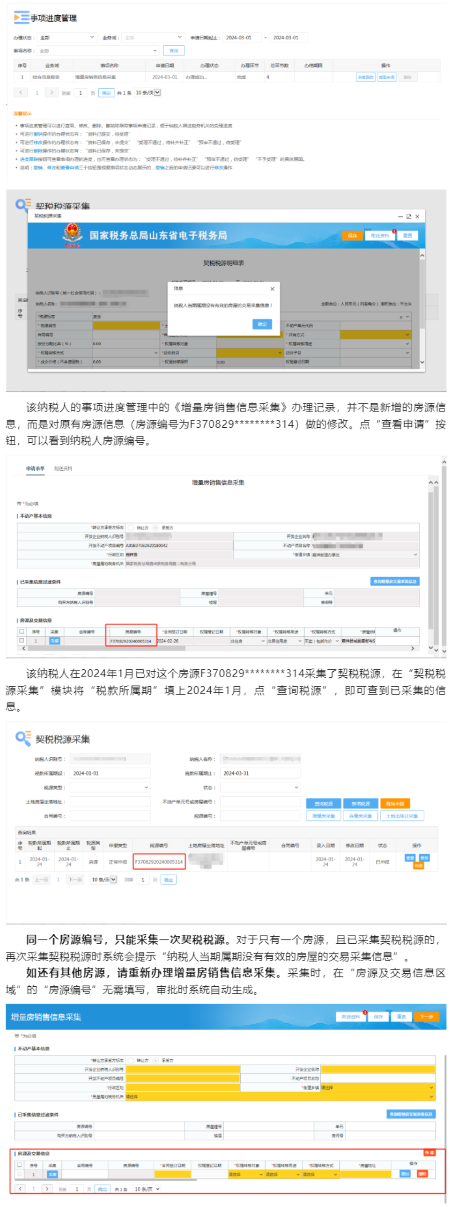The image size is (451, 1207).
Task: Select 转让方 radio in the 申请表单 view
Action: [x=131, y=528]
